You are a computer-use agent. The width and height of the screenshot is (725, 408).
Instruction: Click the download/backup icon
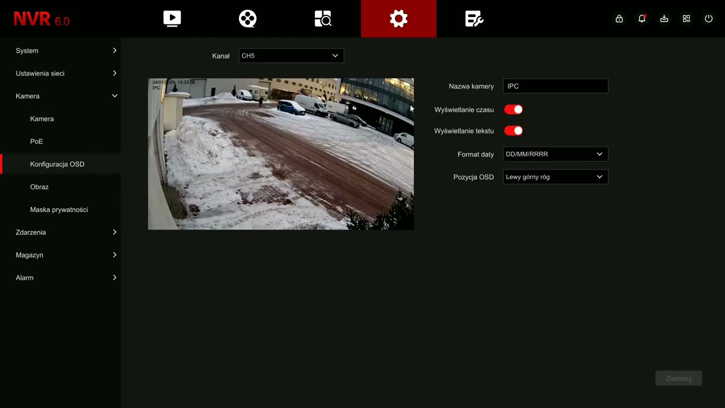(x=664, y=19)
